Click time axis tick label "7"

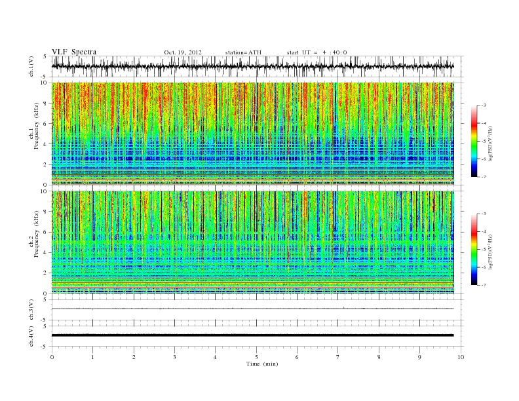point(338,357)
